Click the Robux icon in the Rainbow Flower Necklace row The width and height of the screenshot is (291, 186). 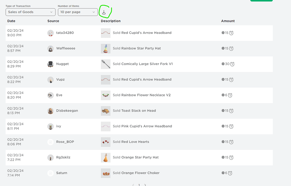[223, 95]
